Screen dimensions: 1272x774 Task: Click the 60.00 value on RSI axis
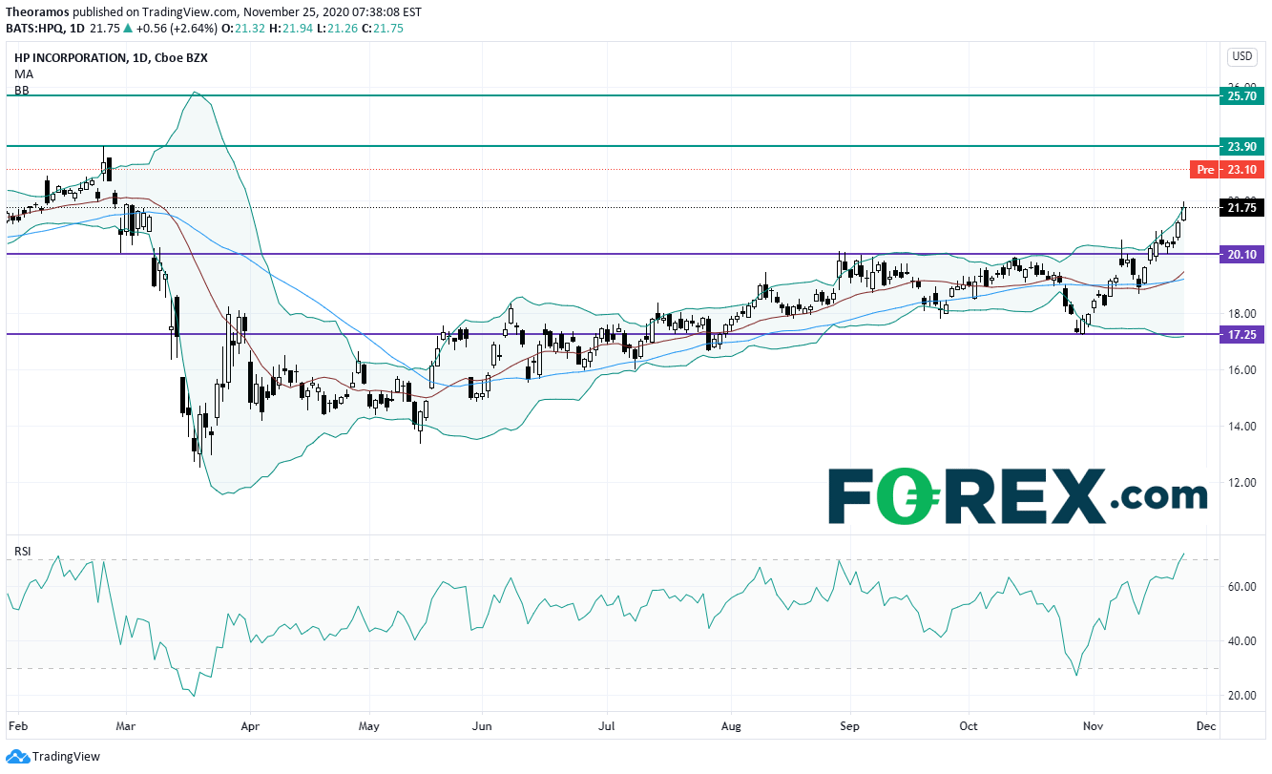pos(1241,587)
